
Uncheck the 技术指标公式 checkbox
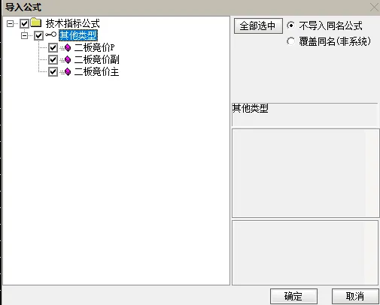pyautogui.click(x=24, y=23)
